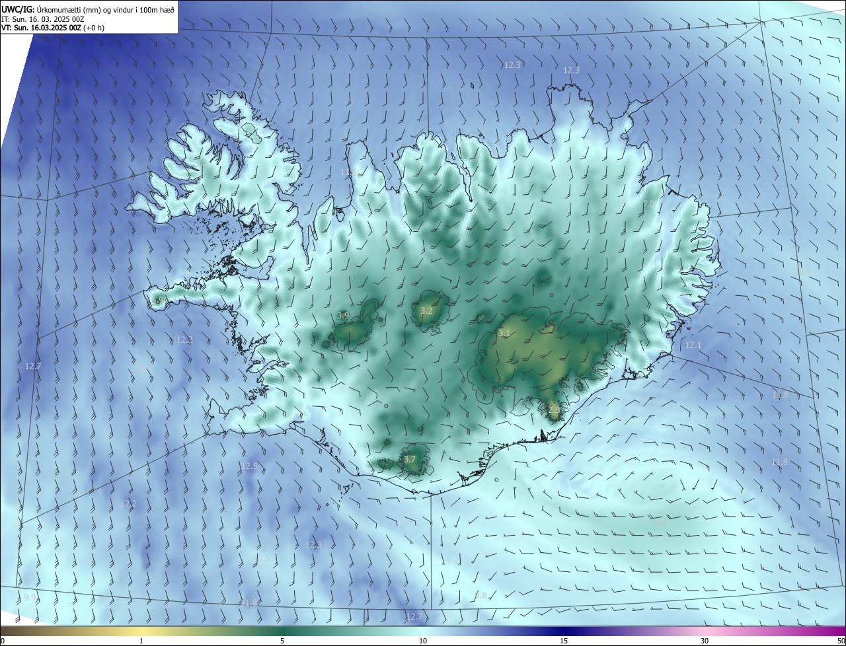Click the map title "Úrkomumætti (mm) og vindur i 100m hæð"
Image resolution: width=846 pixels, height=646 pixels.
(105, 10)
